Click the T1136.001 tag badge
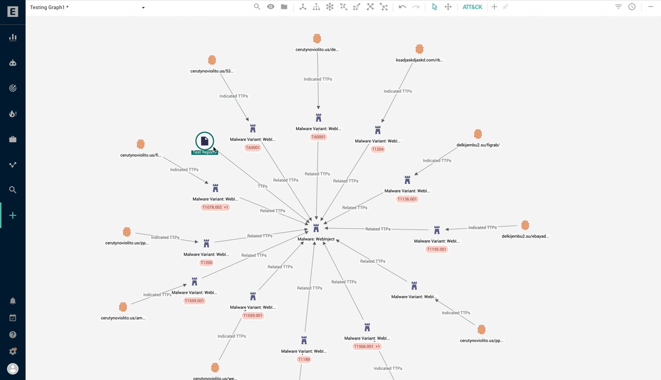This screenshot has height=380, width=661. [407, 199]
